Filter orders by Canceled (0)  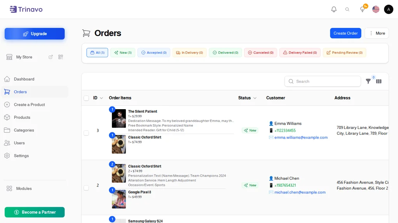pyautogui.click(x=261, y=53)
